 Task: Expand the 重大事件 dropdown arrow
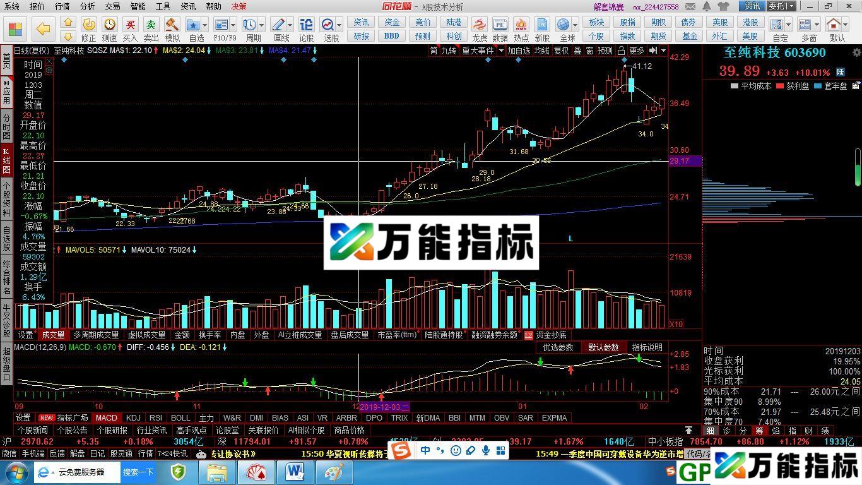coord(501,51)
